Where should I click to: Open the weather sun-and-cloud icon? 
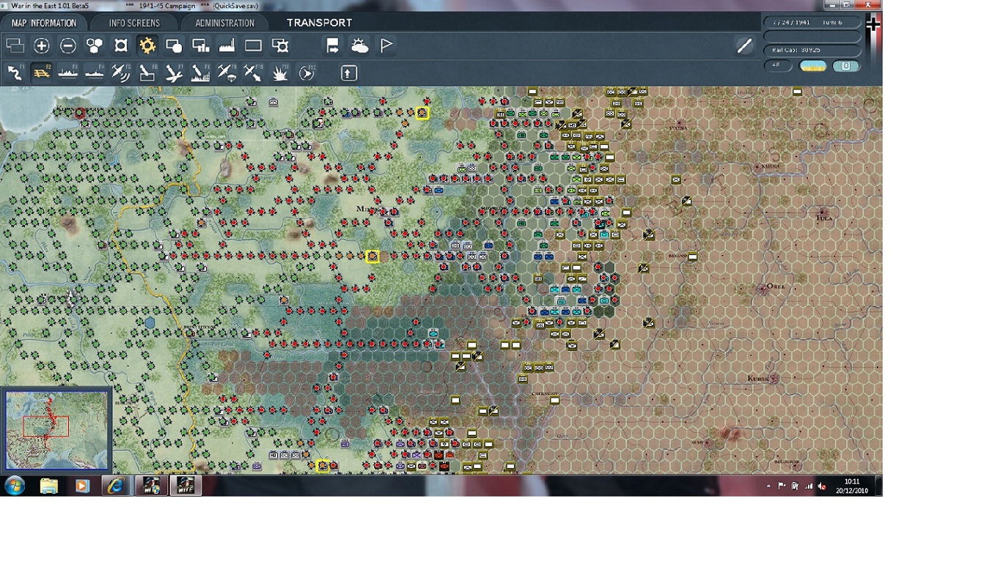[359, 46]
